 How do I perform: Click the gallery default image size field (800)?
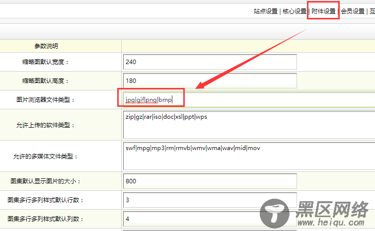(209, 181)
